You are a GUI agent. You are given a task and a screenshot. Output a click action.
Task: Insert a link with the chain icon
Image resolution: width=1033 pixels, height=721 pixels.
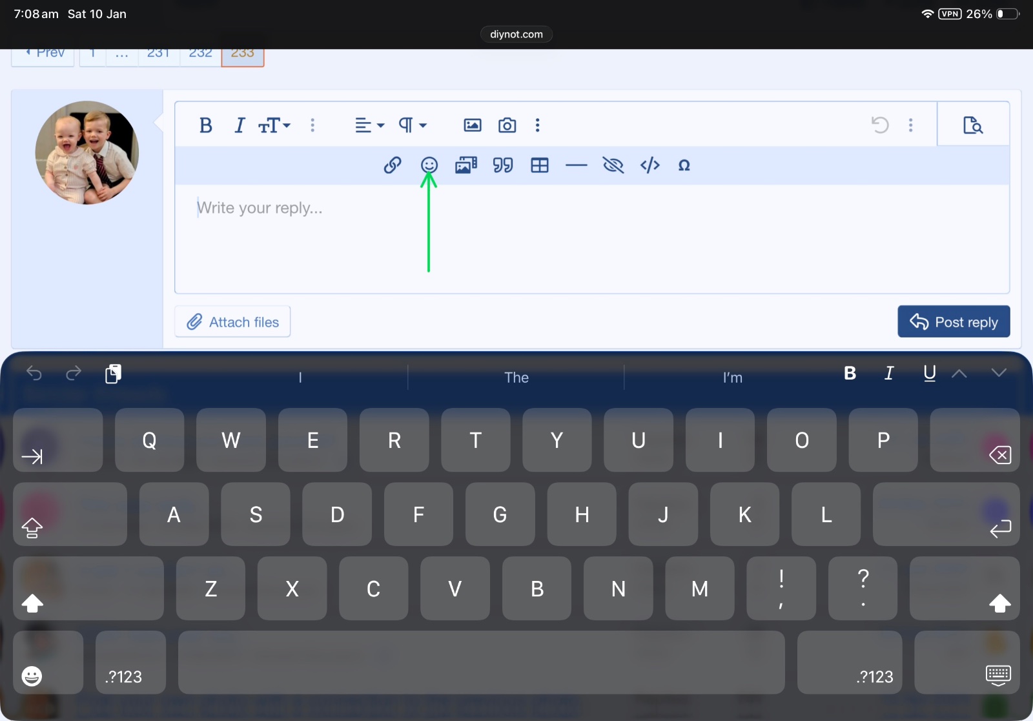[x=393, y=165]
